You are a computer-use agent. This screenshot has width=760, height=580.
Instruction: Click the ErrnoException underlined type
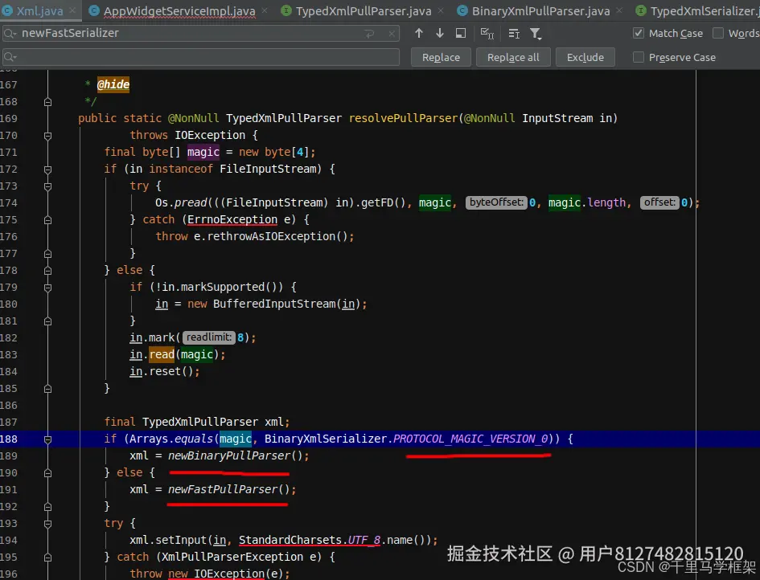point(232,219)
